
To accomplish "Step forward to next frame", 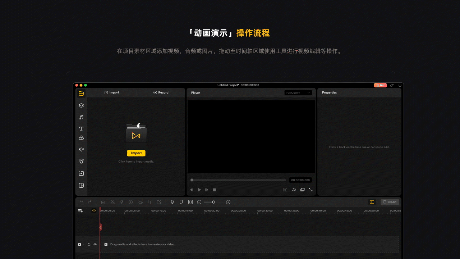I will pyautogui.click(x=207, y=190).
